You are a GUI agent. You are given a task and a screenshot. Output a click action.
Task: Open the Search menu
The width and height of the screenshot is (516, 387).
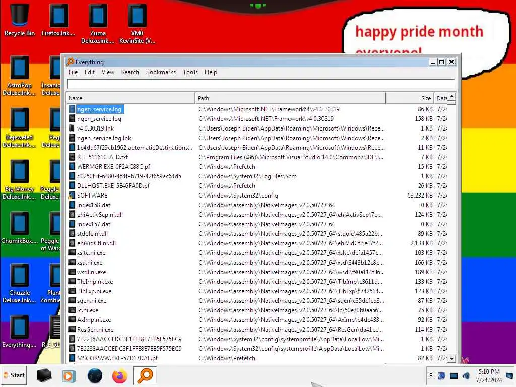(x=130, y=72)
